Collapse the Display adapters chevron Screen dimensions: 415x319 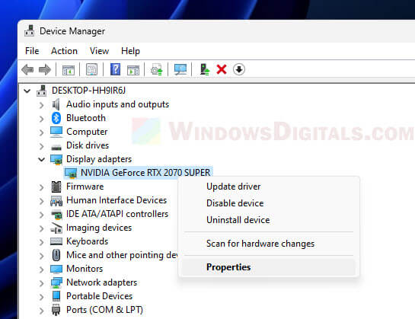point(42,160)
